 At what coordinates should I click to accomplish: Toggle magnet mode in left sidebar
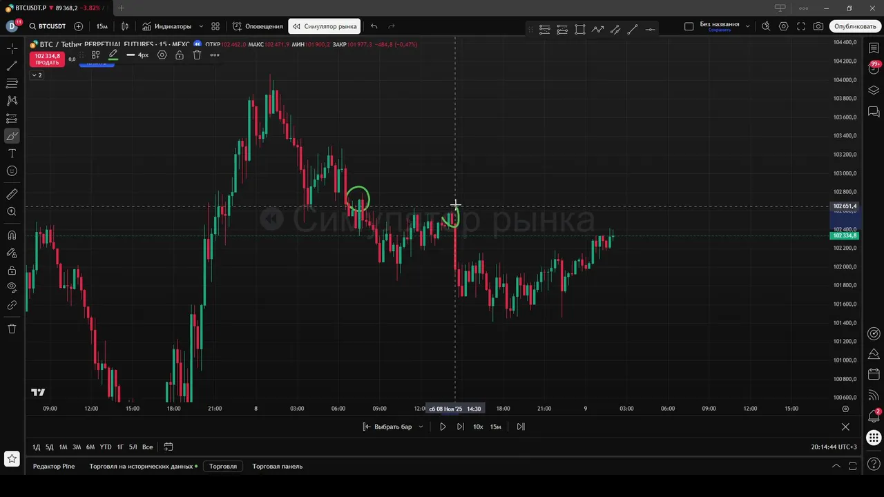pos(12,235)
